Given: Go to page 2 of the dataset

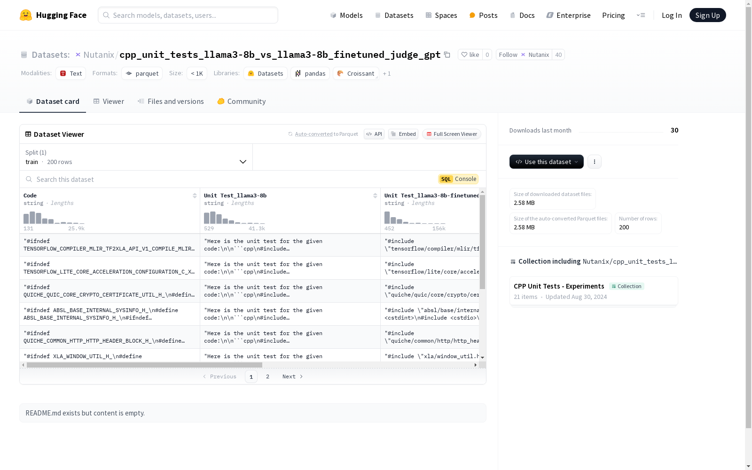Looking at the screenshot, I should coord(268,376).
